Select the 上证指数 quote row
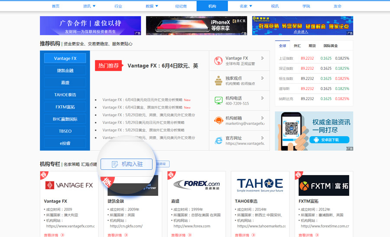Viewport: 390px width, 237px height. tap(314, 58)
